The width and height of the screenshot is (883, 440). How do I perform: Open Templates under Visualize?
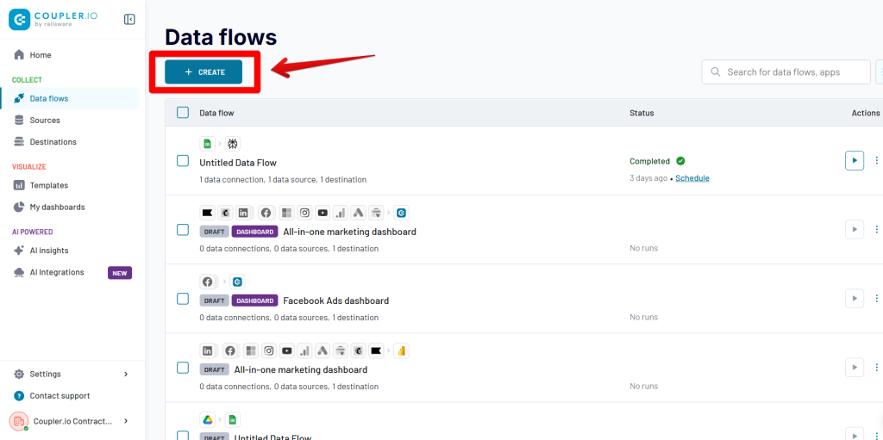(49, 185)
